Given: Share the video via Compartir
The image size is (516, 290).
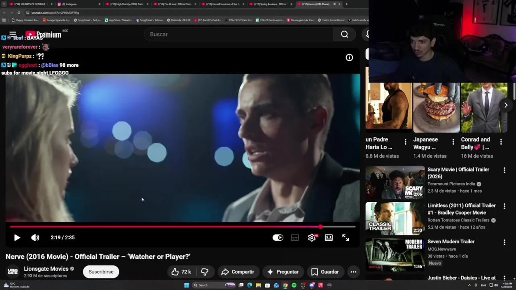Looking at the screenshot, I should tap(237, 272).
